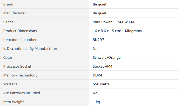Select the "1 kg" item weight value
Screen dimensions: 185x107
pos(96,102)
